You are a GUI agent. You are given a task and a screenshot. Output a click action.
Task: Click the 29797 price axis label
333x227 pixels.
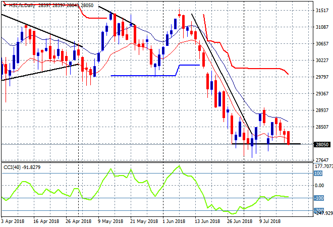point(322,77)
